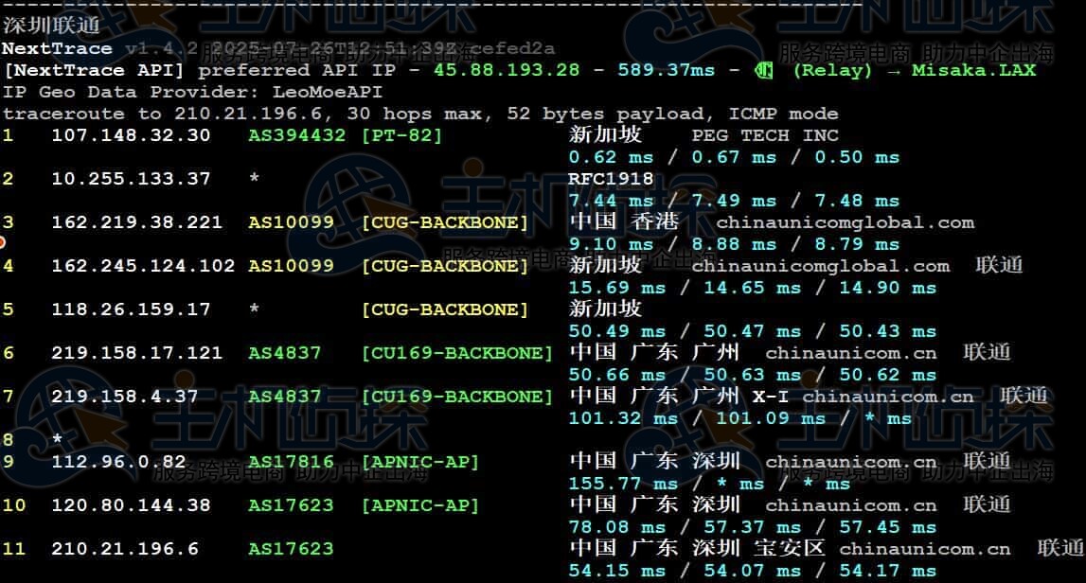Click hop 1 IP 107.148.32.30
The height and width of the screenshot is (583, 1086).
[x=131, y=135]
